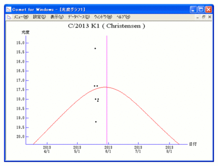This screenshot has height=166, width=218.
Task: Click the 17.0 magnitude tick label
Action: coord(21,80)
